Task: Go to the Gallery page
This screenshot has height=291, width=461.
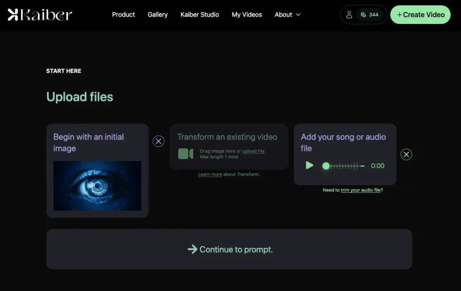Action: point(158,15)
